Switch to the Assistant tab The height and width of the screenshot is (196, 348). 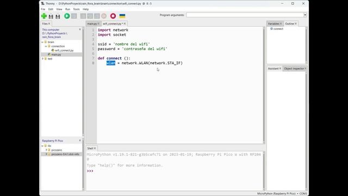point(273,69)
